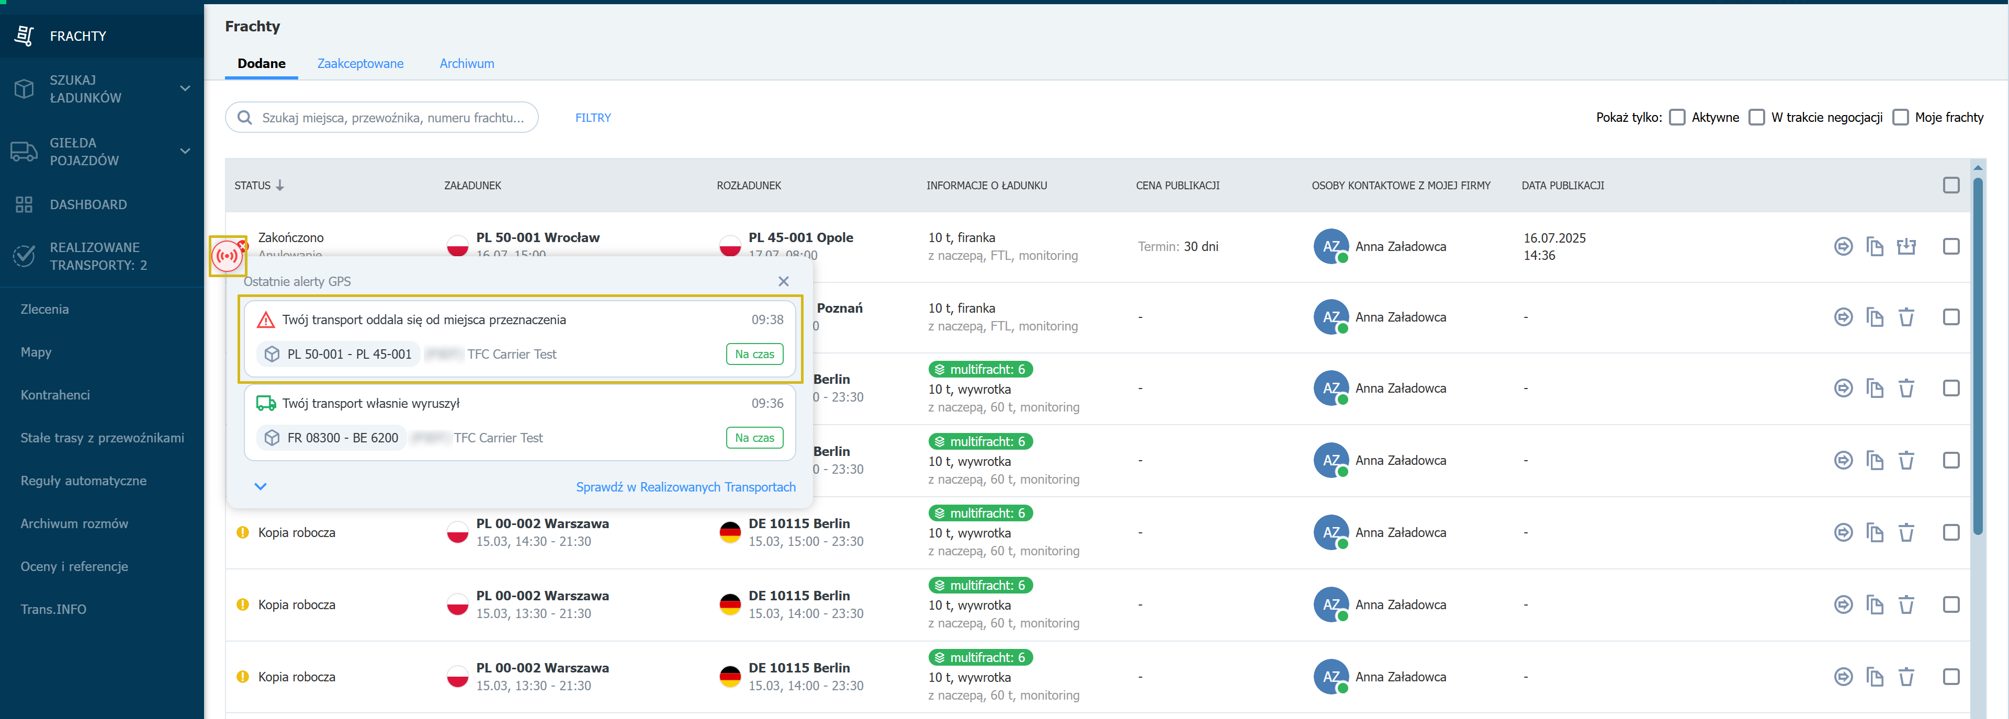This screenshot has width=2009, height=719.
Task: Expand more GPS alerts with the down chevron
Action: (261, 487)
